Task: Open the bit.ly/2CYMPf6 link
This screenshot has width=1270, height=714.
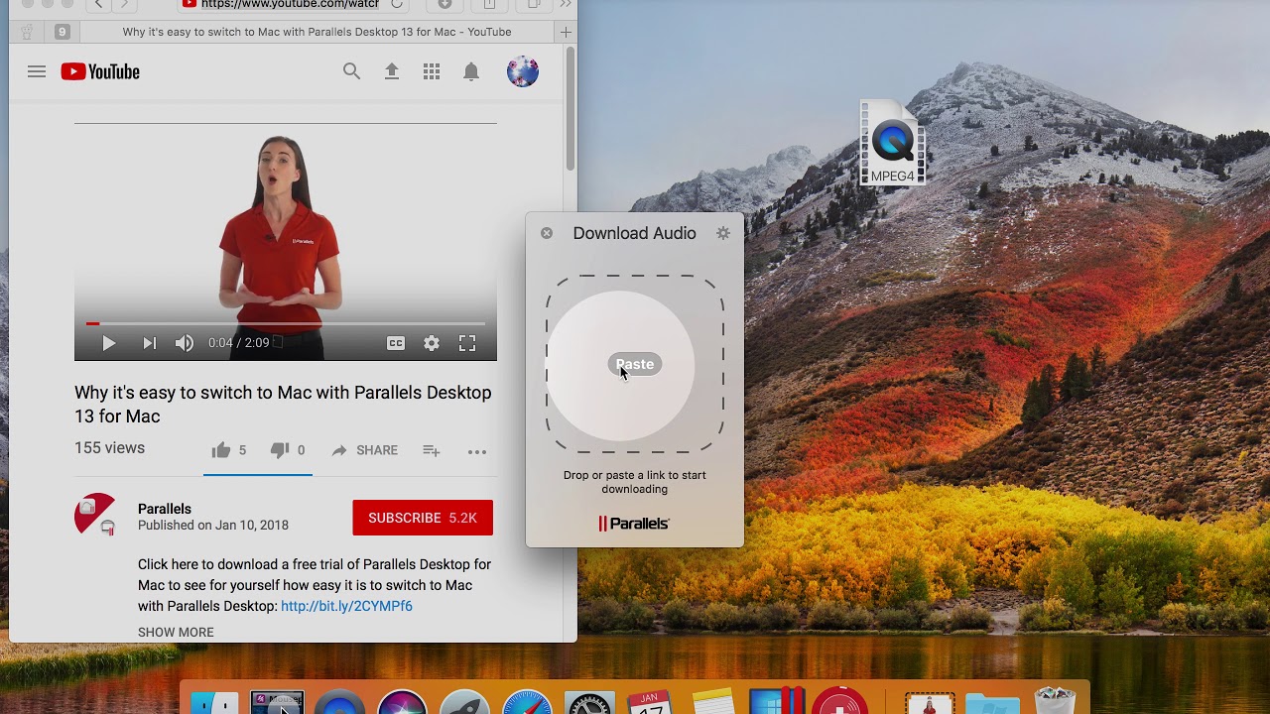Action: (346, 606)
